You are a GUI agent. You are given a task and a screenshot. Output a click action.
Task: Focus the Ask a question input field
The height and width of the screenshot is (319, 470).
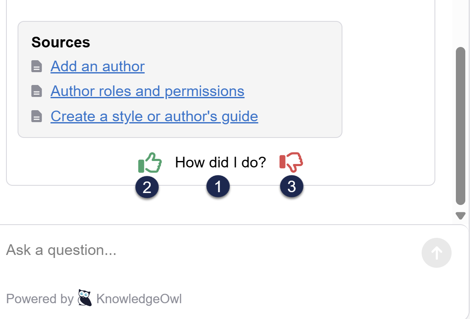tap(205, 250)
